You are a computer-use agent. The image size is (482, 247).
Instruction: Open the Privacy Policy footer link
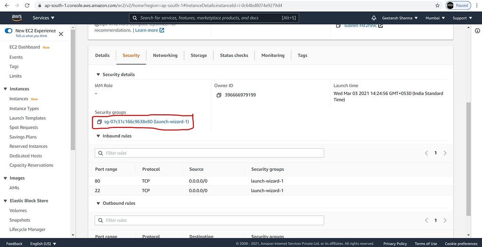(395, 244)
